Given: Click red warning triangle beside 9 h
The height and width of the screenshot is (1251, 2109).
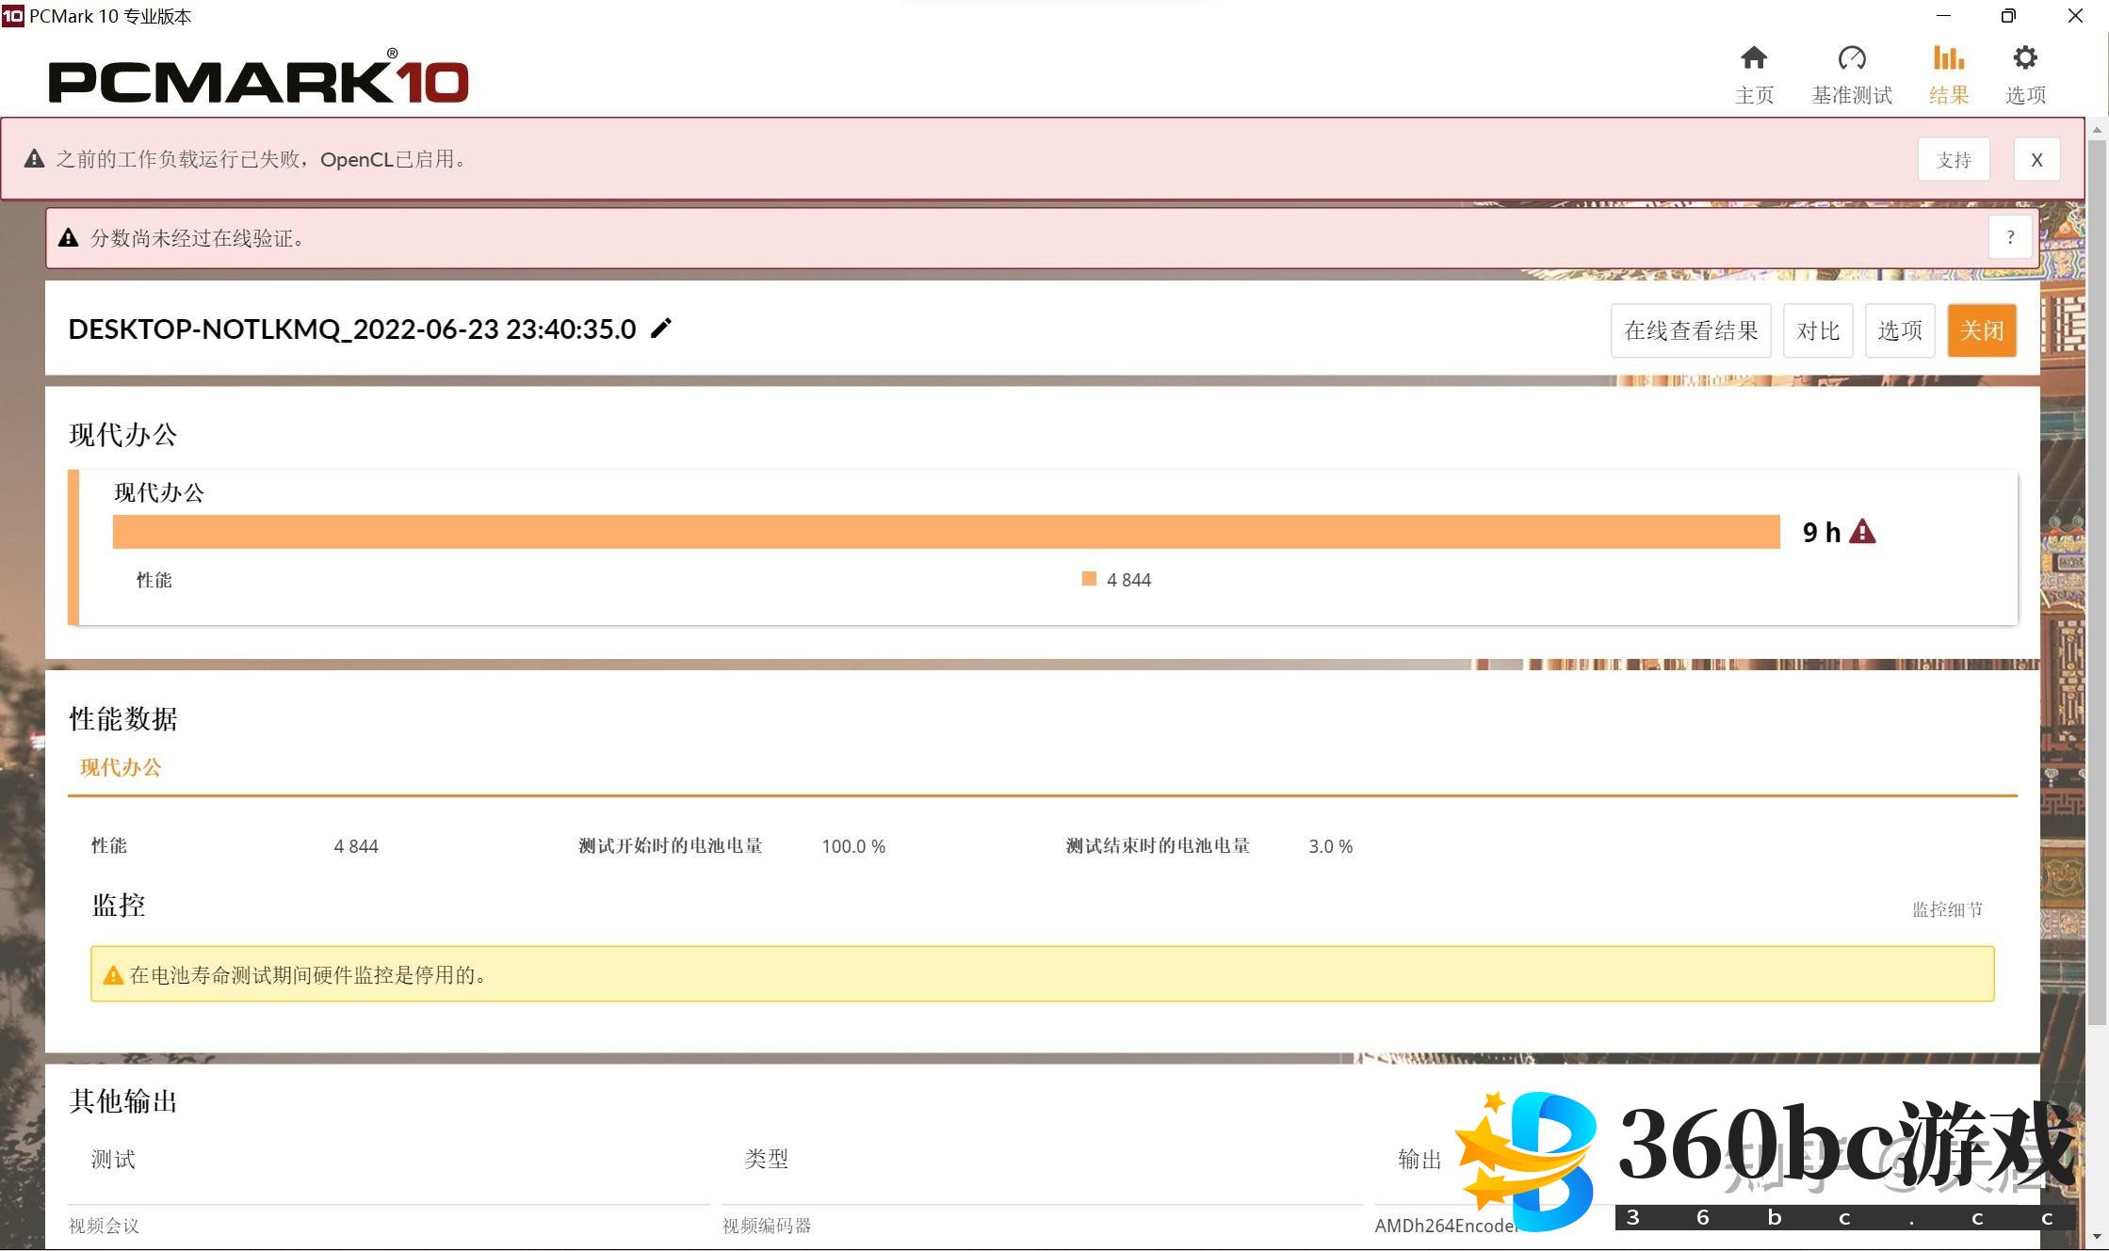Looking at the screenshot, I should point(1862,532).
